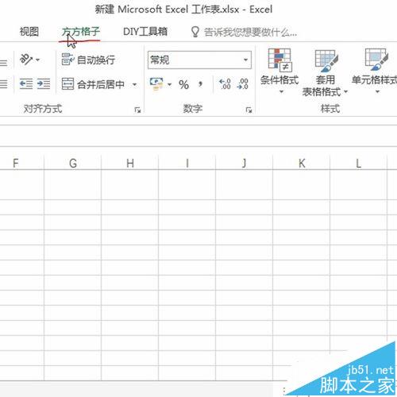Screen dimensions: 397x397
Task: Expand the 合并后居中 dropdown arrow
Action: tap(135, 84)
